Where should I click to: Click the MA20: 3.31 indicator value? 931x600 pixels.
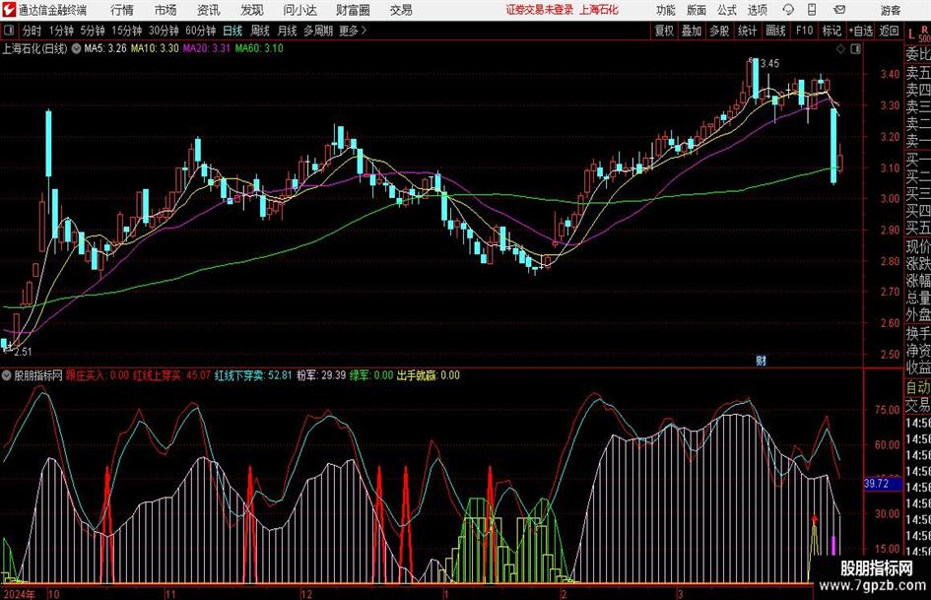207,48
